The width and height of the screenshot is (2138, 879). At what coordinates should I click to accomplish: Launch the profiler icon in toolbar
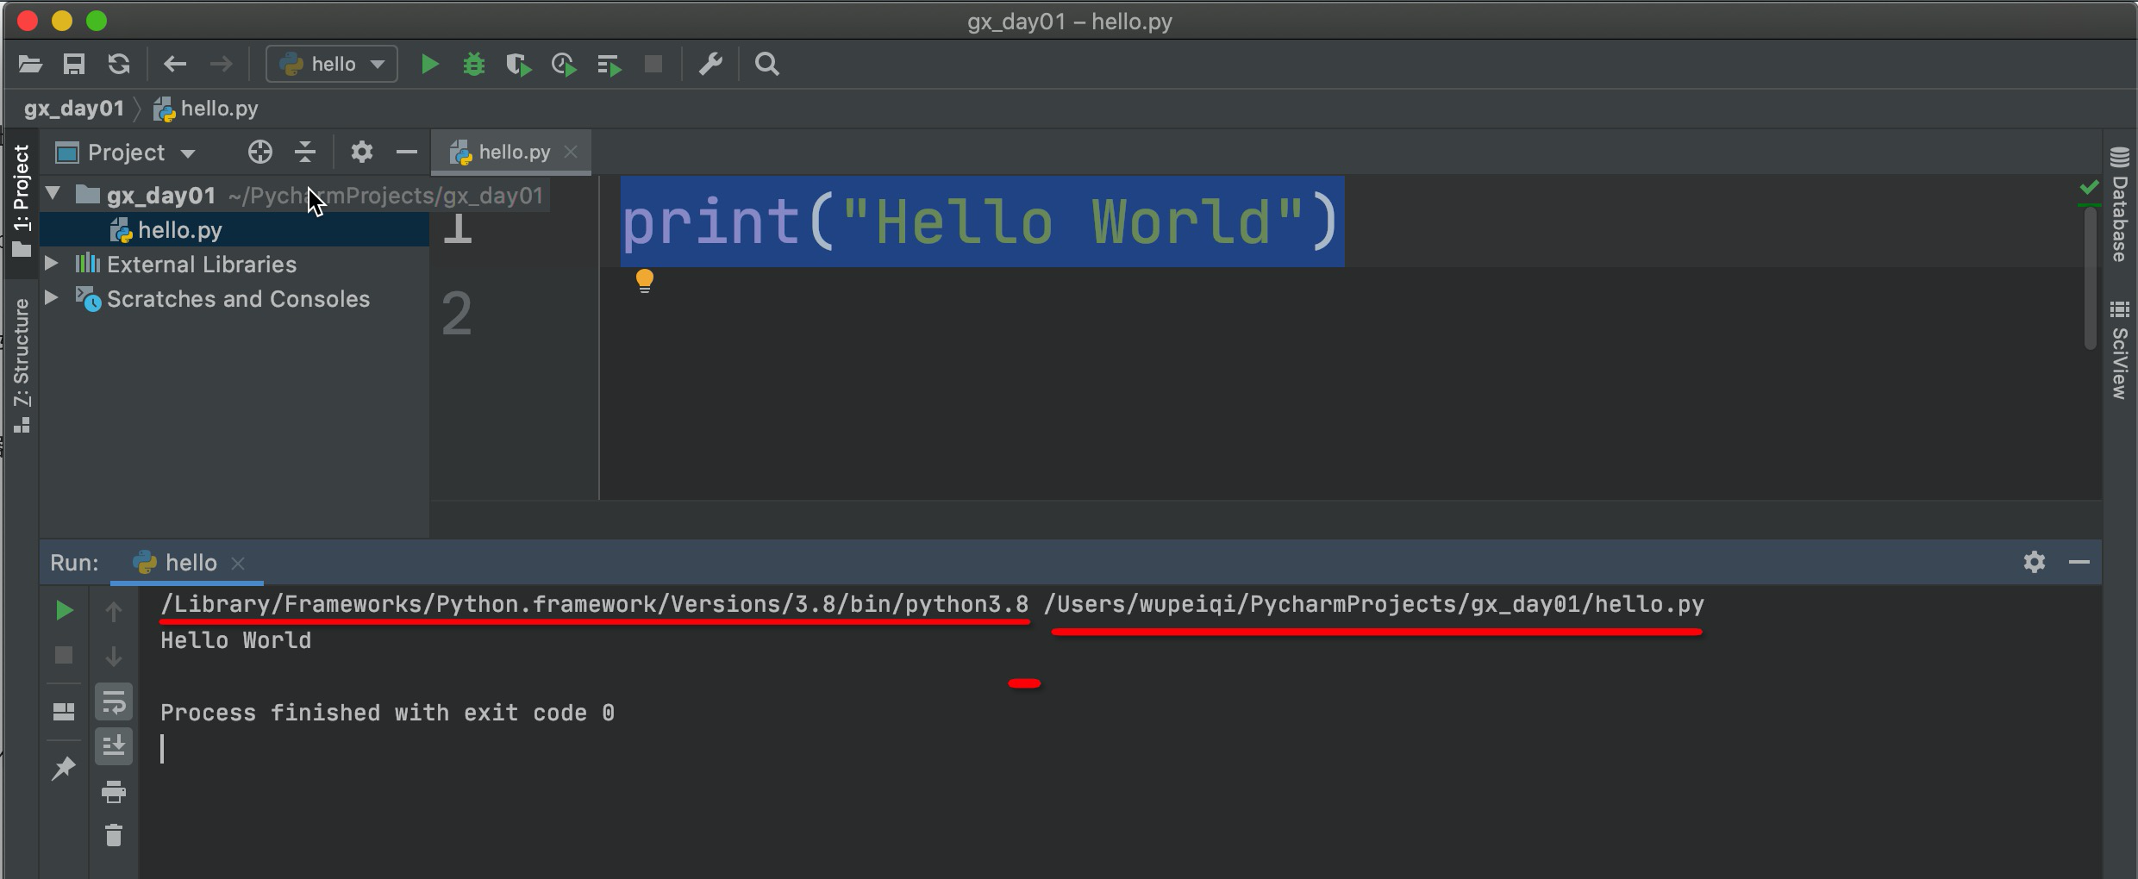(x=564, y=65)
